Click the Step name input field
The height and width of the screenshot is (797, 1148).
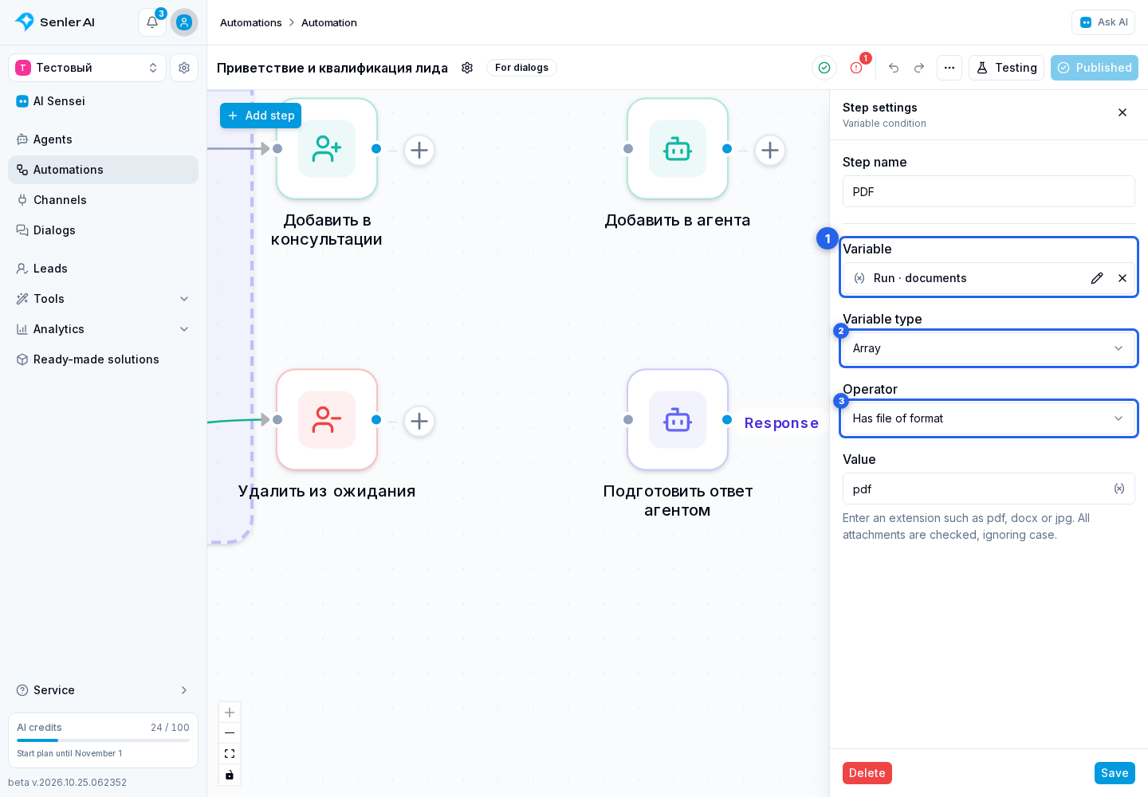[989, 192]
